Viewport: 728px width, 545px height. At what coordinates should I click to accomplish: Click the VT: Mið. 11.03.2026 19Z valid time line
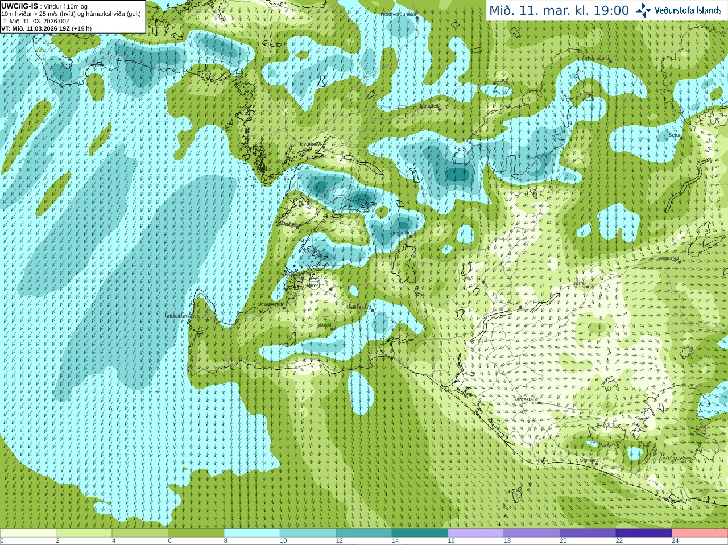[47, 28]
